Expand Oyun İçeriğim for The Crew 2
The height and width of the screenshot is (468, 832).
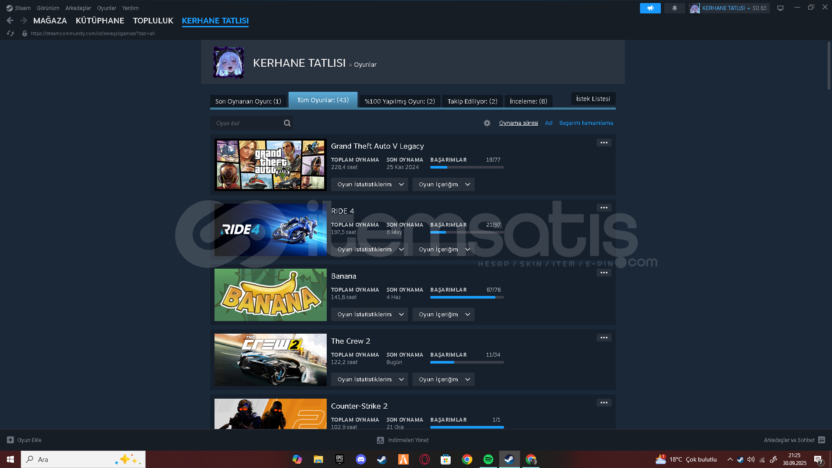tap(443, 379)
